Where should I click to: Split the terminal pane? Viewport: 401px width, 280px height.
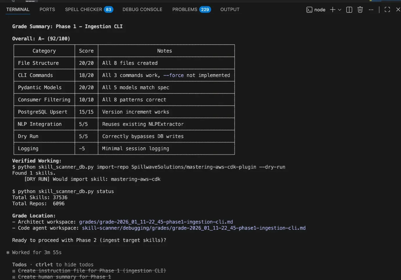[349, 10]
